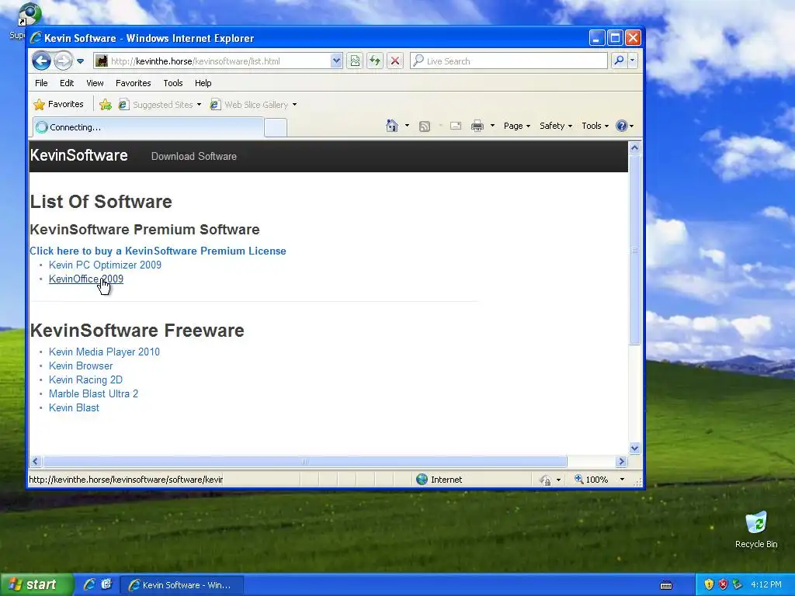
Task: Open the Kevin Browser link
Action: pos(81,366)
